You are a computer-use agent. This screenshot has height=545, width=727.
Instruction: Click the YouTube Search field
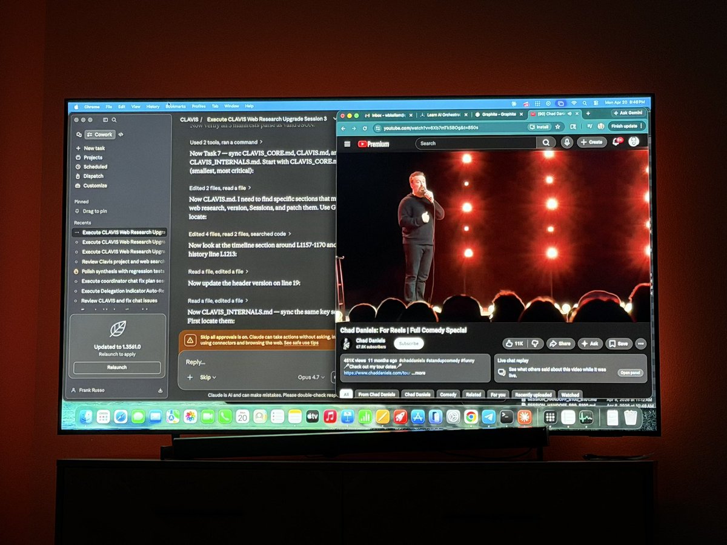[x=476, y=144]
